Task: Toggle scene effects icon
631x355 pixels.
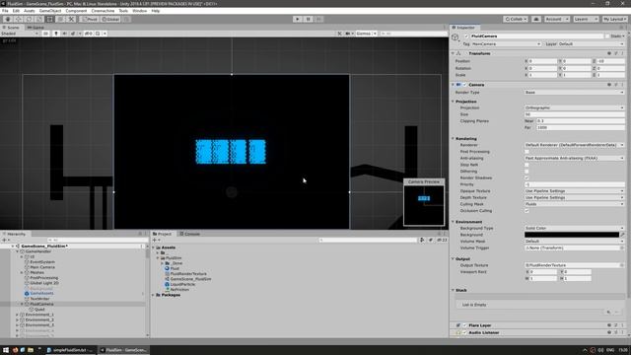Action: 73,34
